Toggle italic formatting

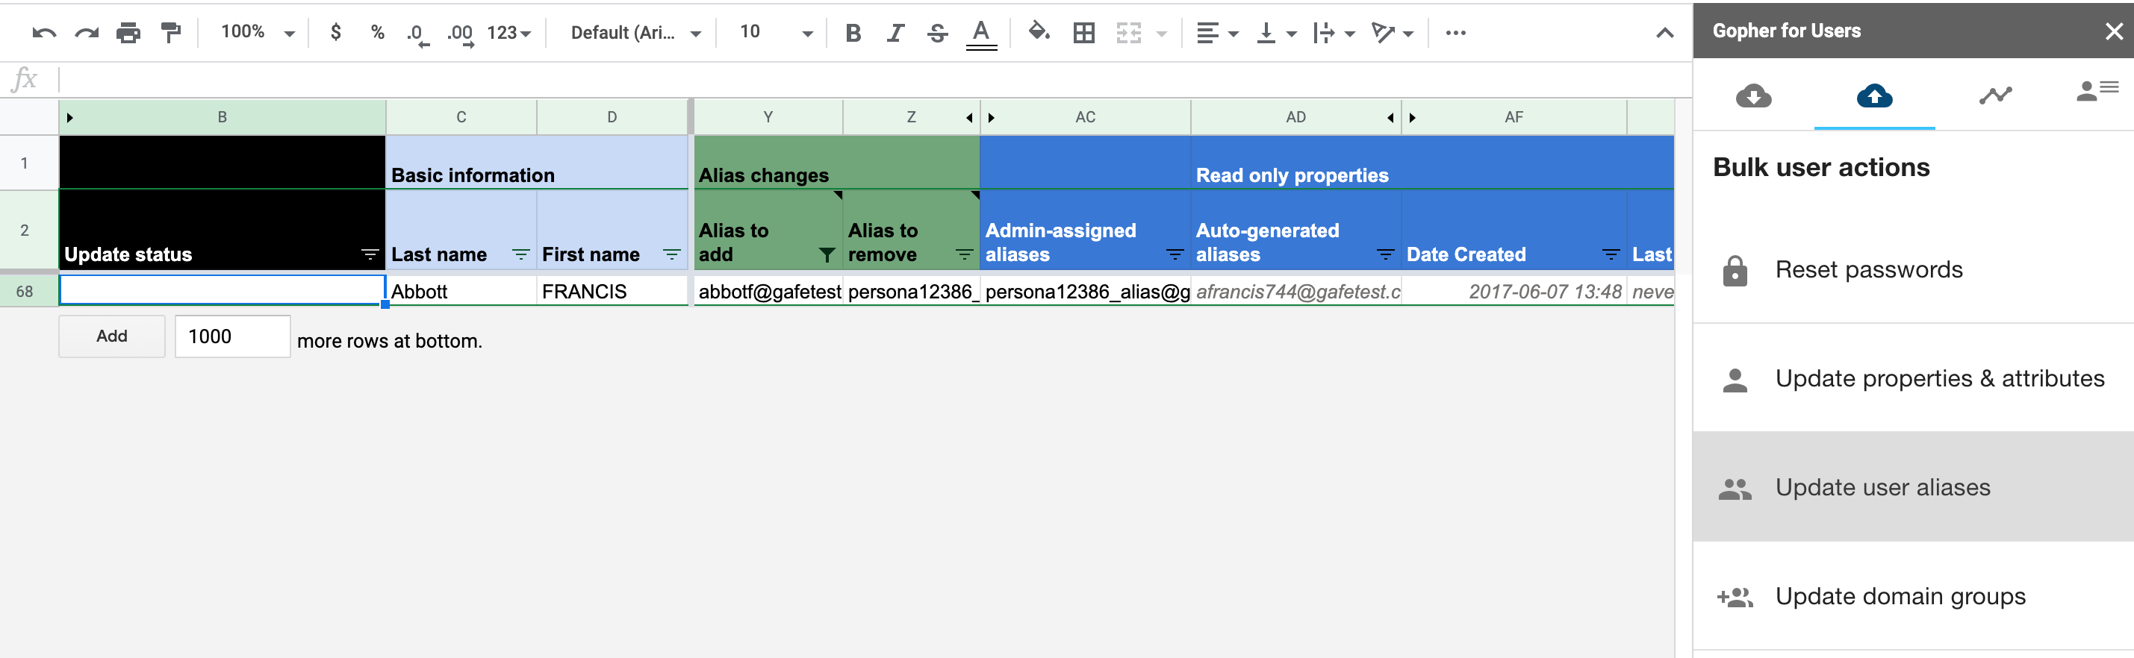[x=895, y=33]
